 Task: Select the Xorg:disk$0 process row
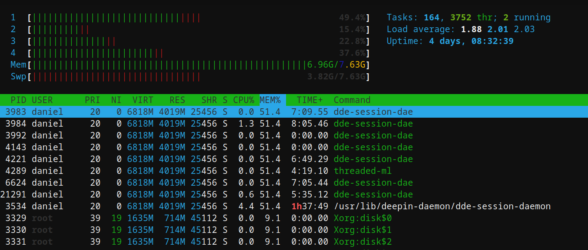tap(294, 218)
